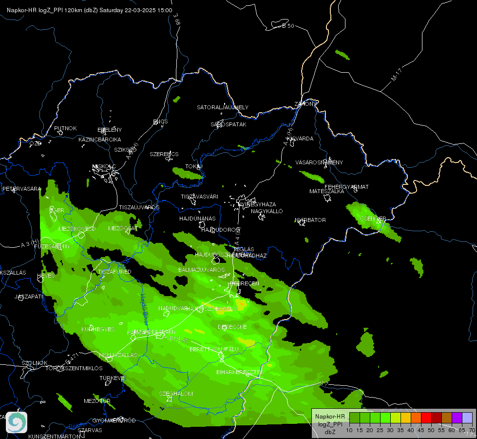Select the GYOMAENDROD label
Screen dimensions: 477x439
114,421
